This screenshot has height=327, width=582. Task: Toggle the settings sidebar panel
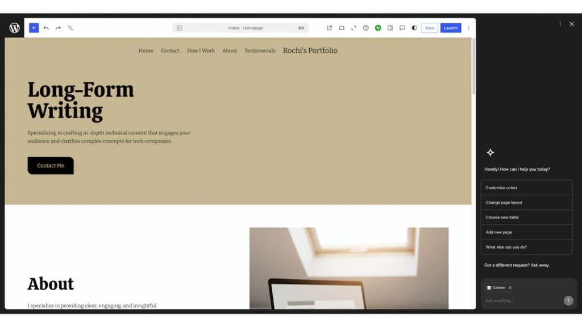(x=390, y=27)
